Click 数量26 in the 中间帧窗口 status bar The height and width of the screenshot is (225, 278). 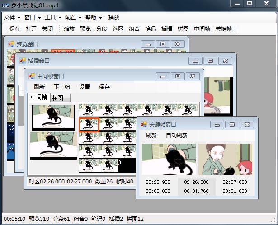(104, 182)
